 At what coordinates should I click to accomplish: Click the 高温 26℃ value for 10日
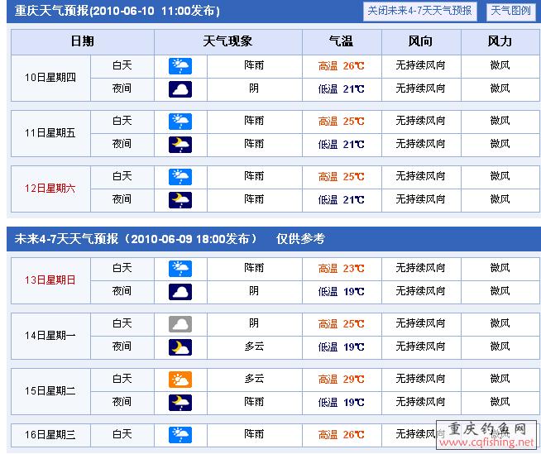pos(342,66)
